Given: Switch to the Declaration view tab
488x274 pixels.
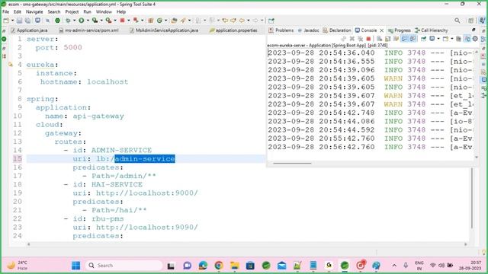Looking at the screenshot, I should pyautogui.click(x=337, y=30).
